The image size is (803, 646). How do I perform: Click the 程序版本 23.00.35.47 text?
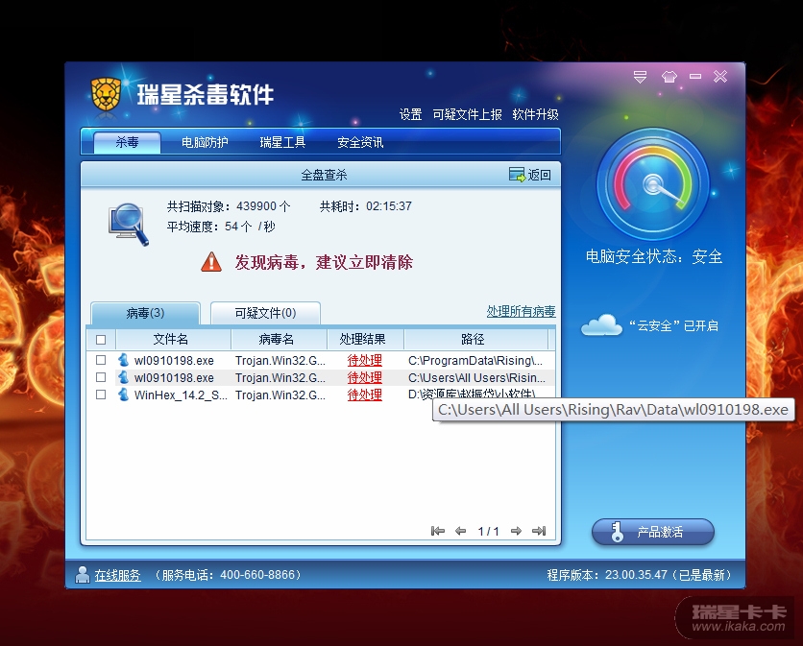click(x=639, y=575)
